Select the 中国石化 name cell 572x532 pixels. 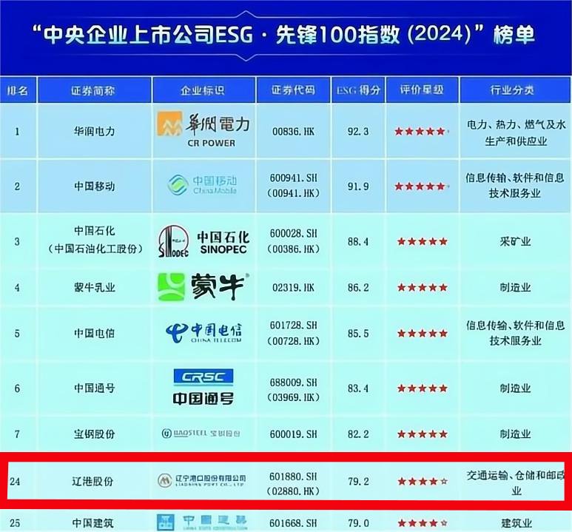pos(95,240)
